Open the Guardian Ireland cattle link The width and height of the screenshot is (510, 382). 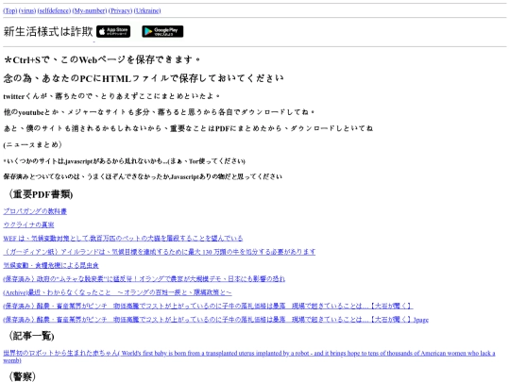pos(160,252)
